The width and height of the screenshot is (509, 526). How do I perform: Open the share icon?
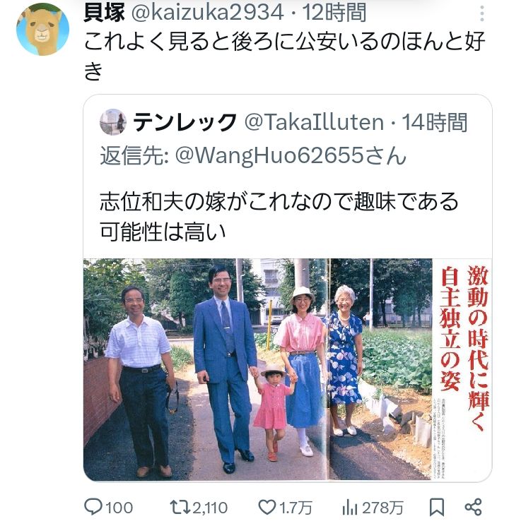coord(474,507)
